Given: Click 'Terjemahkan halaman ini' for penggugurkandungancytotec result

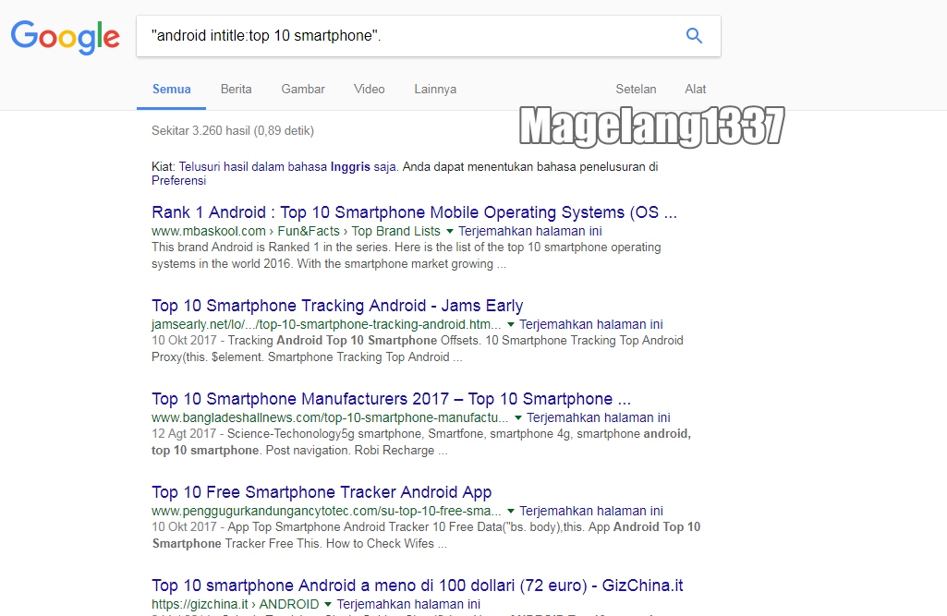Looking at the screenshot, I should point(591,511).
